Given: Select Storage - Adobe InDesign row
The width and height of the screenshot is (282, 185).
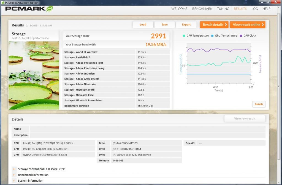Looking at the screenshot, I should (116, 74).
